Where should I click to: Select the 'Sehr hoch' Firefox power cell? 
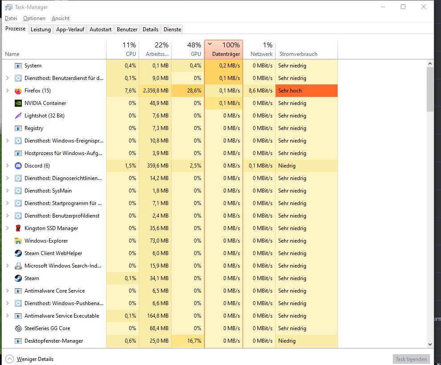[x=307, y=91]
